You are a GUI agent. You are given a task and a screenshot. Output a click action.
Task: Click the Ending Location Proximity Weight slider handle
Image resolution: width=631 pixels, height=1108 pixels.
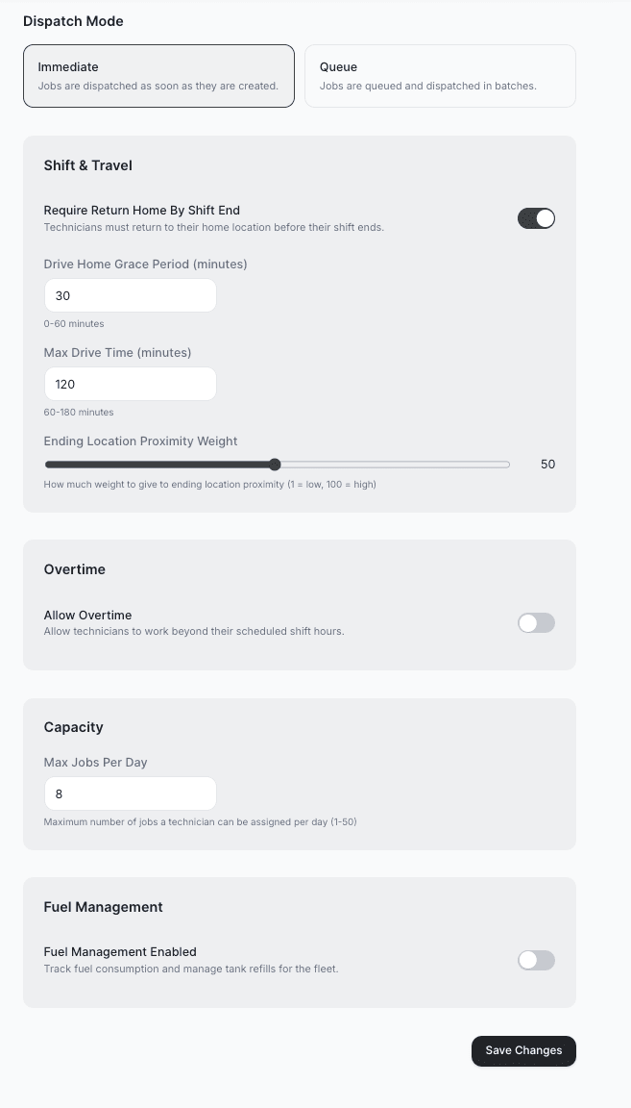tap(276, 464)
